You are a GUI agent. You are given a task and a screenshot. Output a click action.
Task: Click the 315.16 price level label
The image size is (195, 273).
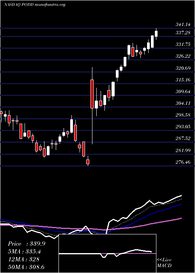tap(183, 80)
